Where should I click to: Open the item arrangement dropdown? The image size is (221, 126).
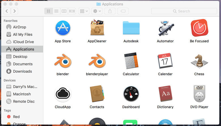(x=84, y=11)
